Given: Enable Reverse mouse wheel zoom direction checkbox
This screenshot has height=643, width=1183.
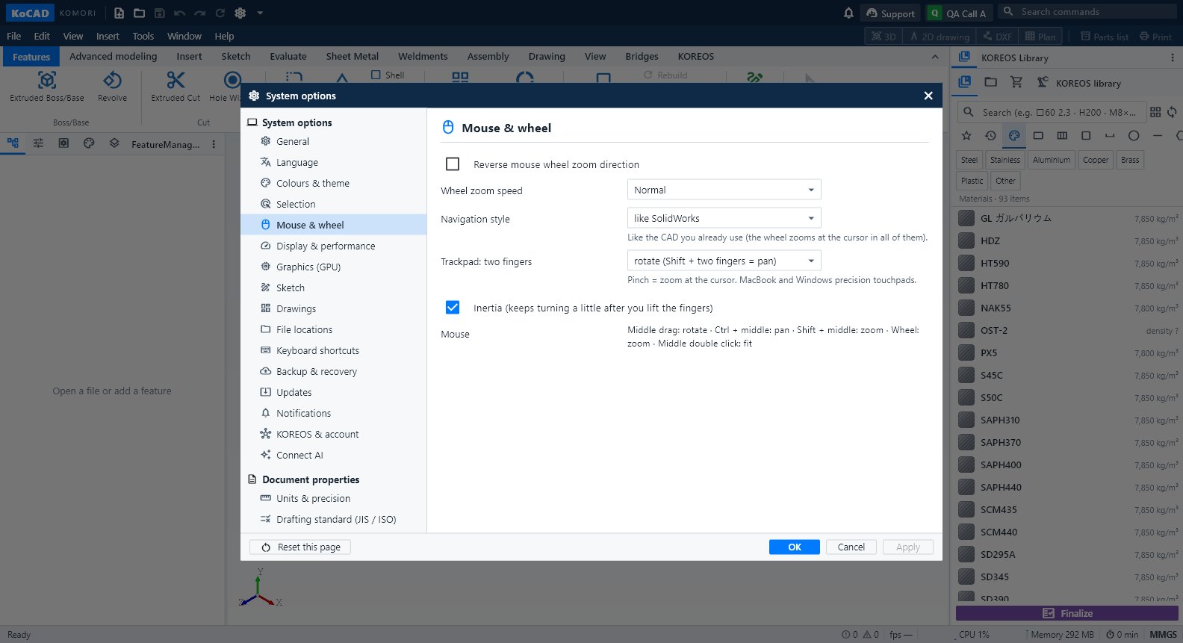Looking at the screenshot, I should click(453, 164).
